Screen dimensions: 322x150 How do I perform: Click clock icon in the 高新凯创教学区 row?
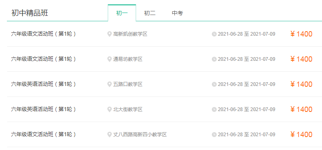tap(214, 34)
